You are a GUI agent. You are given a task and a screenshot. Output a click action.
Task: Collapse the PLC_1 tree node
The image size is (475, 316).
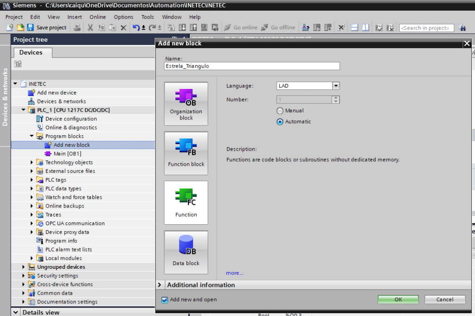[x=23, y=110]
